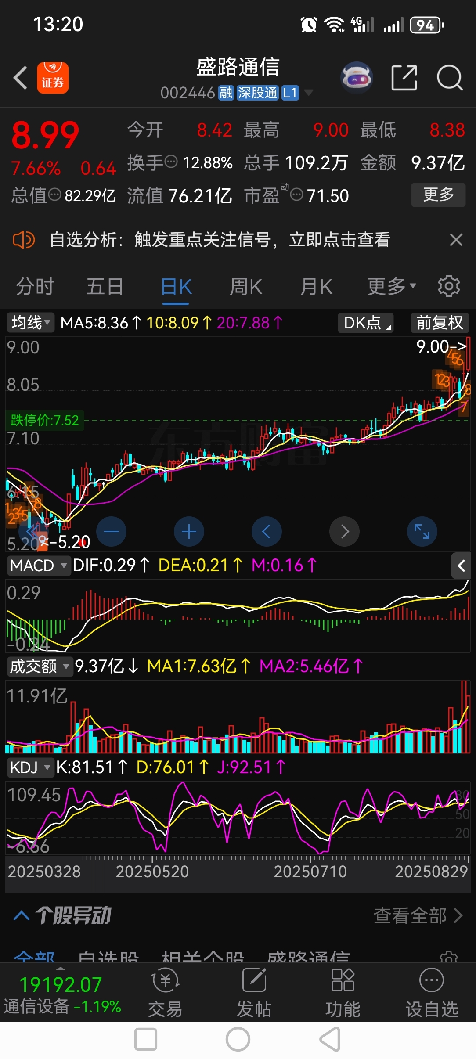Zoom out chart with minus button
This screenshot has height=1059, width=476.
[x=112, y=532]
